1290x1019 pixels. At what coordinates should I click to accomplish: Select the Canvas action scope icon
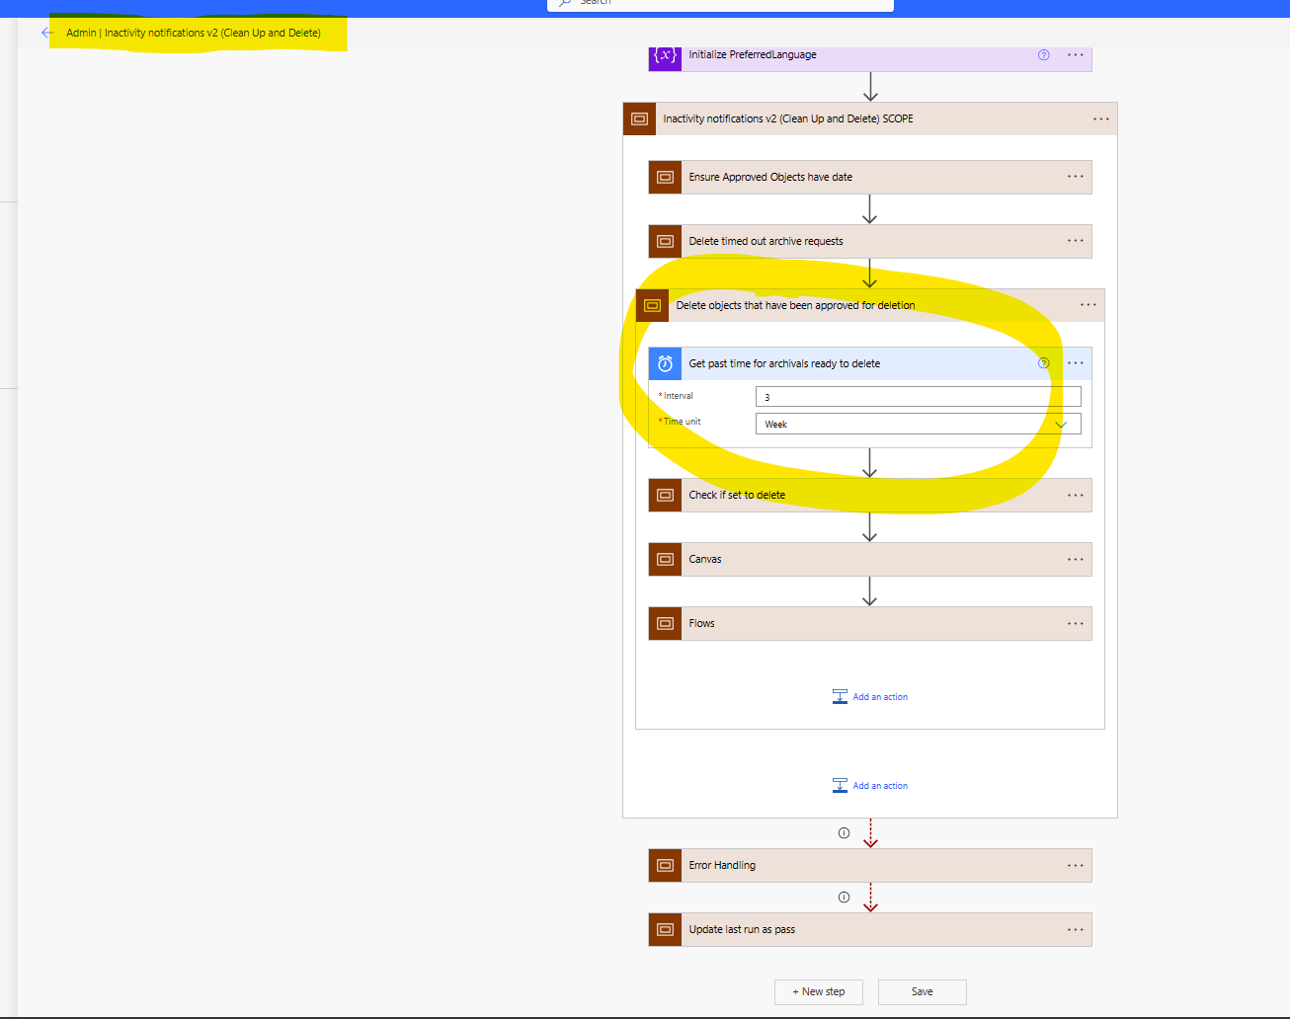[665, 559]
